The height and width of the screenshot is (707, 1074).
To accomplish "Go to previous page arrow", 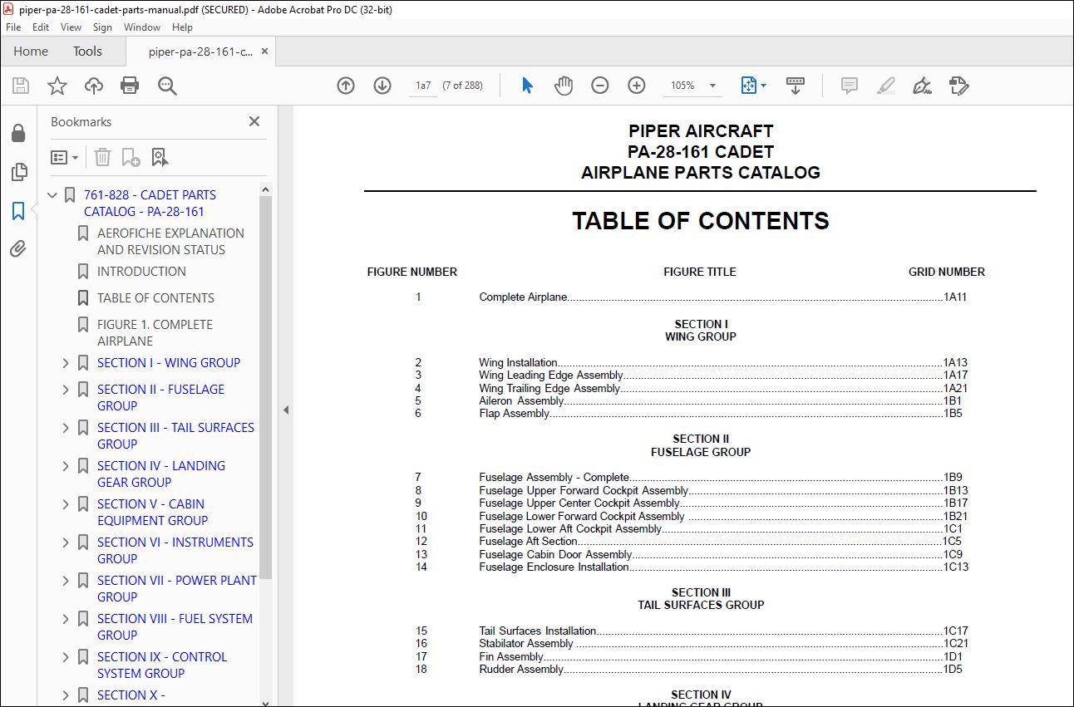I will 346,86.
